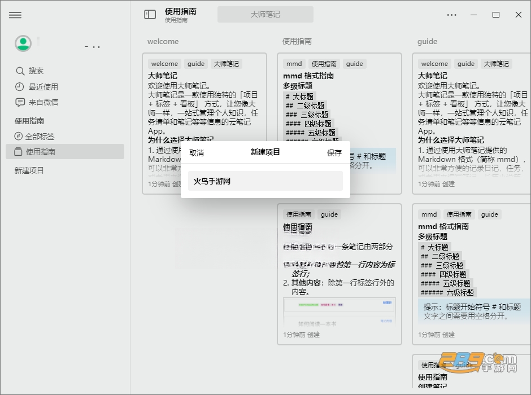
Task: Click the hash icon for 全部标签
Action: [x=18, y=137]
